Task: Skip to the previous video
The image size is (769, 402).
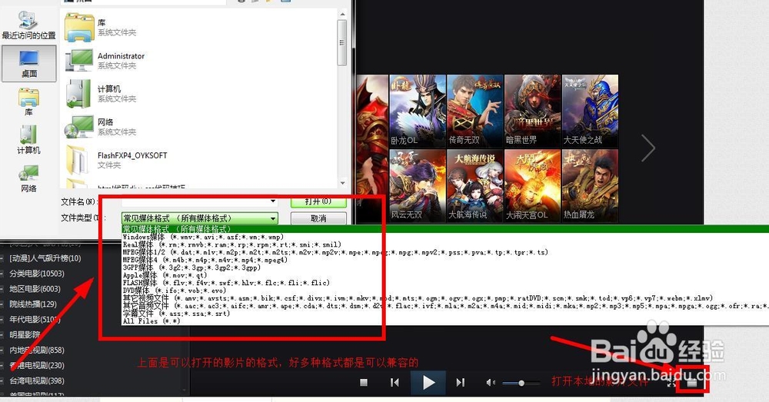Action: [x=394, y=382]
